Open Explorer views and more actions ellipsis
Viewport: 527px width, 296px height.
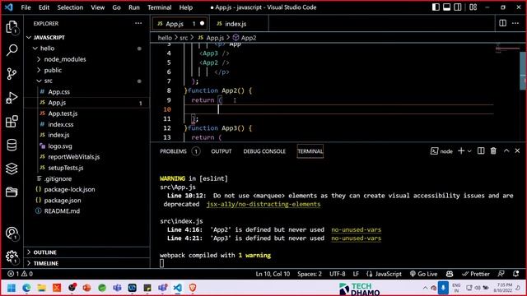138,23
